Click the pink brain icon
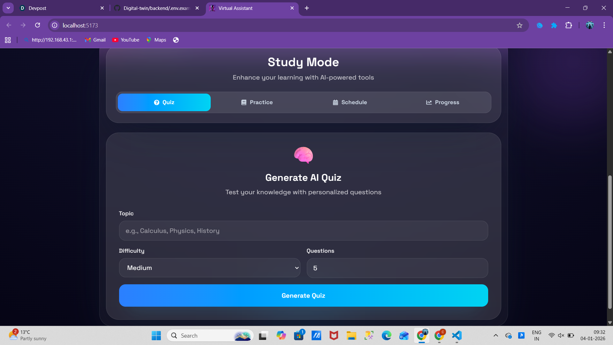 pyautogui.click(x=303, y=155)
